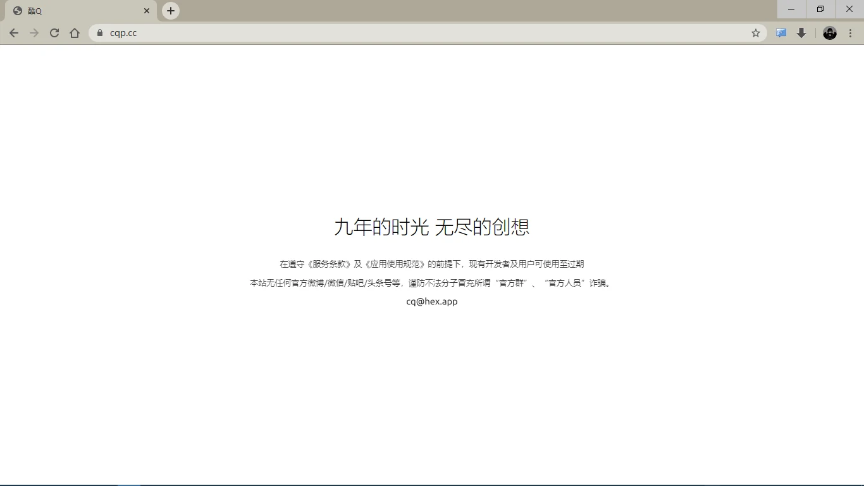Open Chrome's three-dot menu
Screen dimensions: 864x486
pyautogui.click(x=850, y=33)
